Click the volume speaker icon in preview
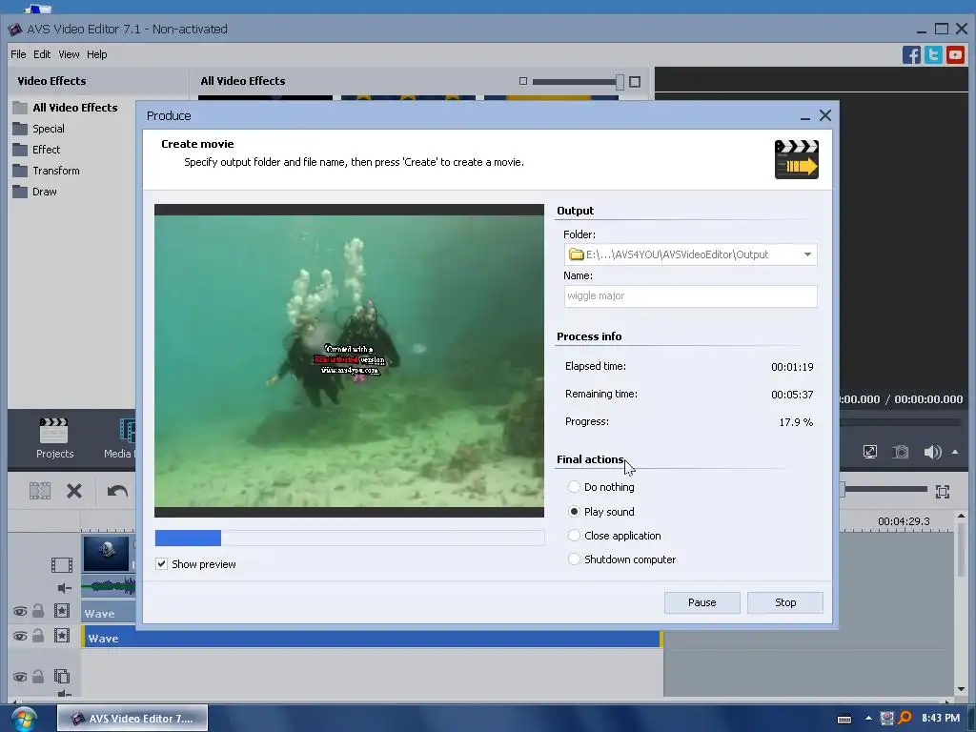The height and width of the screenshot is (732, 976). pyautogui.click(x=932, y=452)
